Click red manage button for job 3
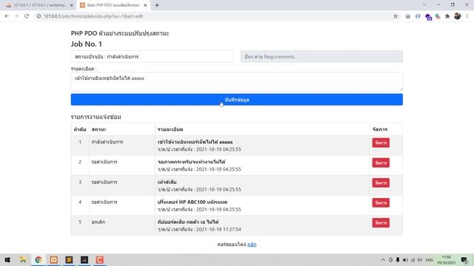474x266 pixels. pyautogui.click(x=381, y=183)
